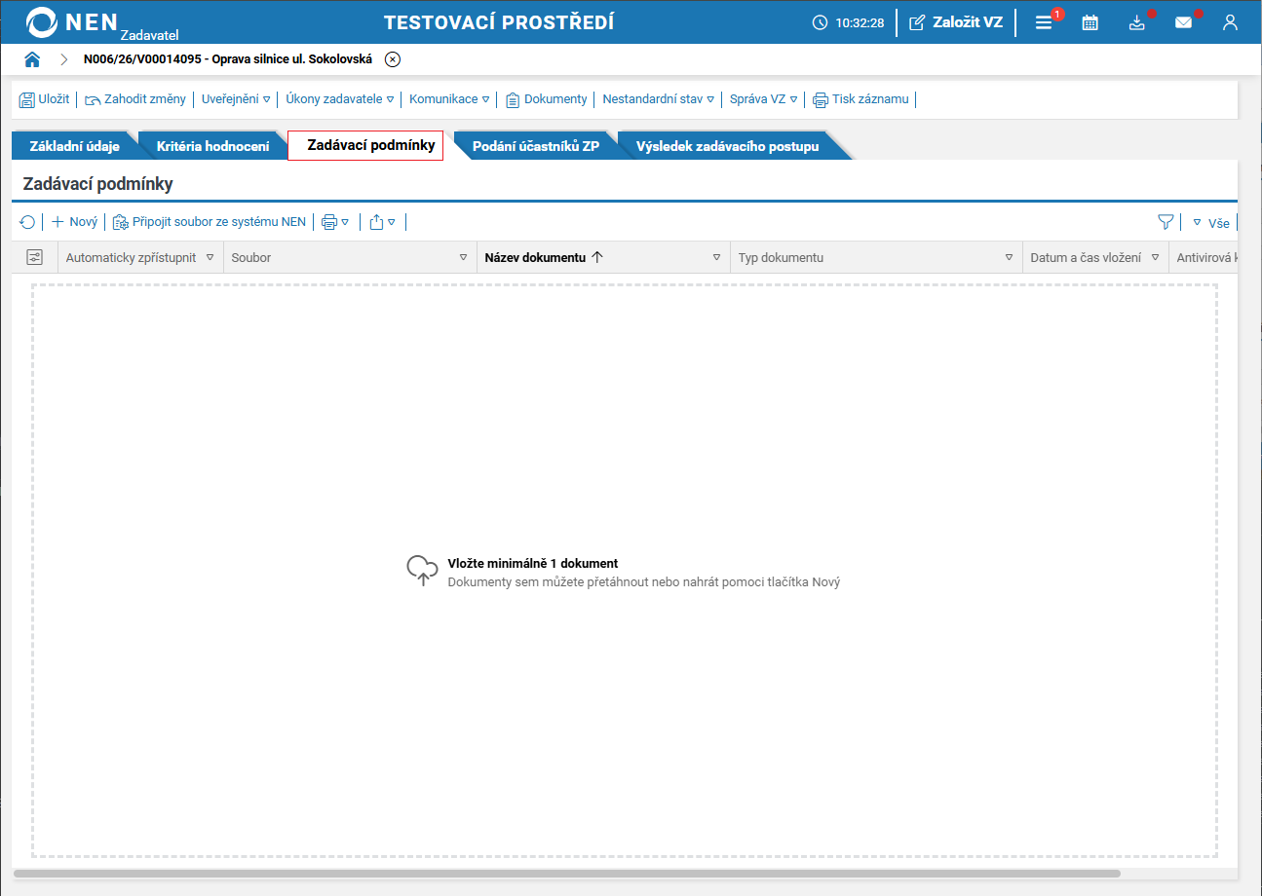This screenshot has width=1262, height=896.
Task: Open the Výsledek zadávacího postupu tab
Action: [727, 146]
